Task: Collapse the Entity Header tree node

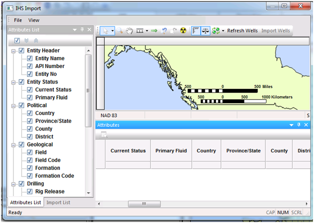Action: coord(13,50)
